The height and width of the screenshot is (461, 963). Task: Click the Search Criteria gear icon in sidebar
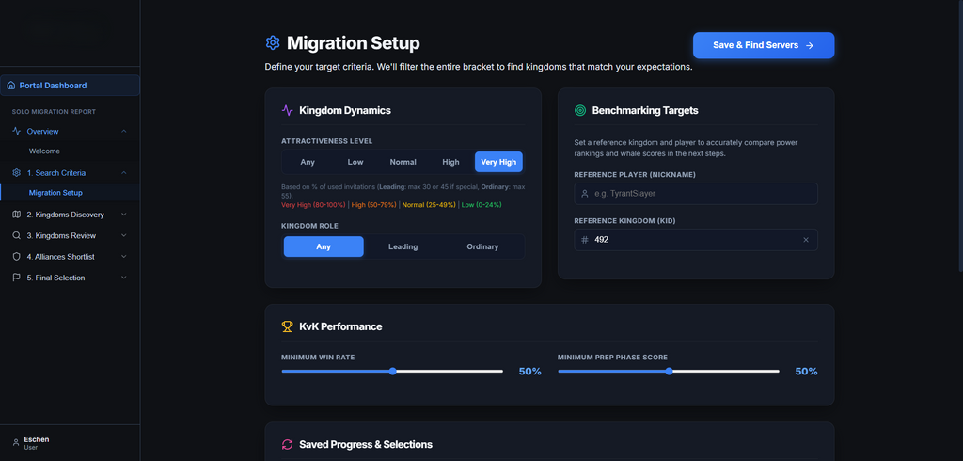17,173
